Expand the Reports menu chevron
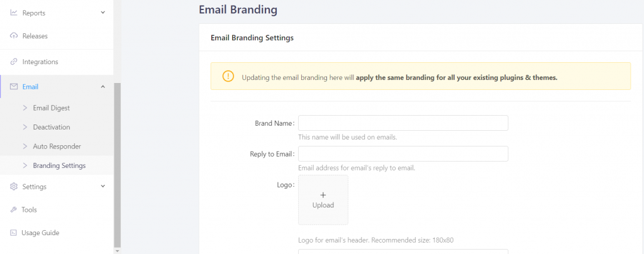The width and height of the screenshot is (644, 254). point(103,13)
